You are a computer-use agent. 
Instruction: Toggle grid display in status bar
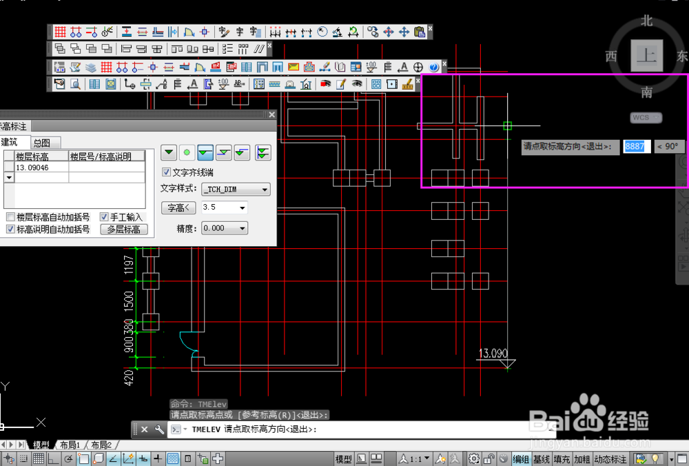[39, 459]
